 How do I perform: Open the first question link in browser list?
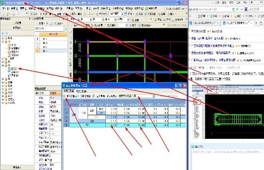click(199, 31)
